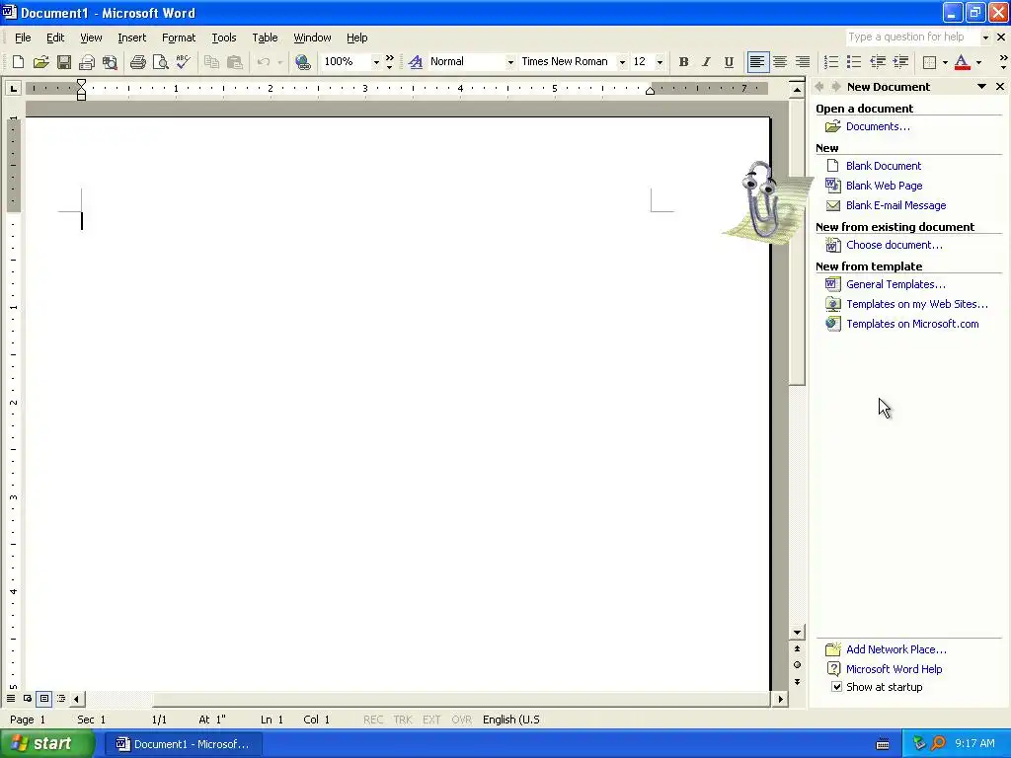The width and height of the screenshot is (1011, 758).
Task: Click the Paste clipboard icon
Action: pos(235,62)
